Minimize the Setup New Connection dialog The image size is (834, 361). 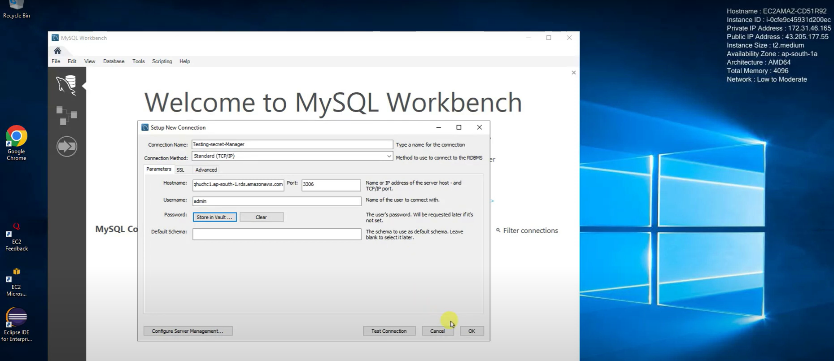[439, 127]
